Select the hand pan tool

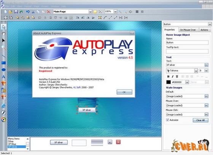pos(4,33)
